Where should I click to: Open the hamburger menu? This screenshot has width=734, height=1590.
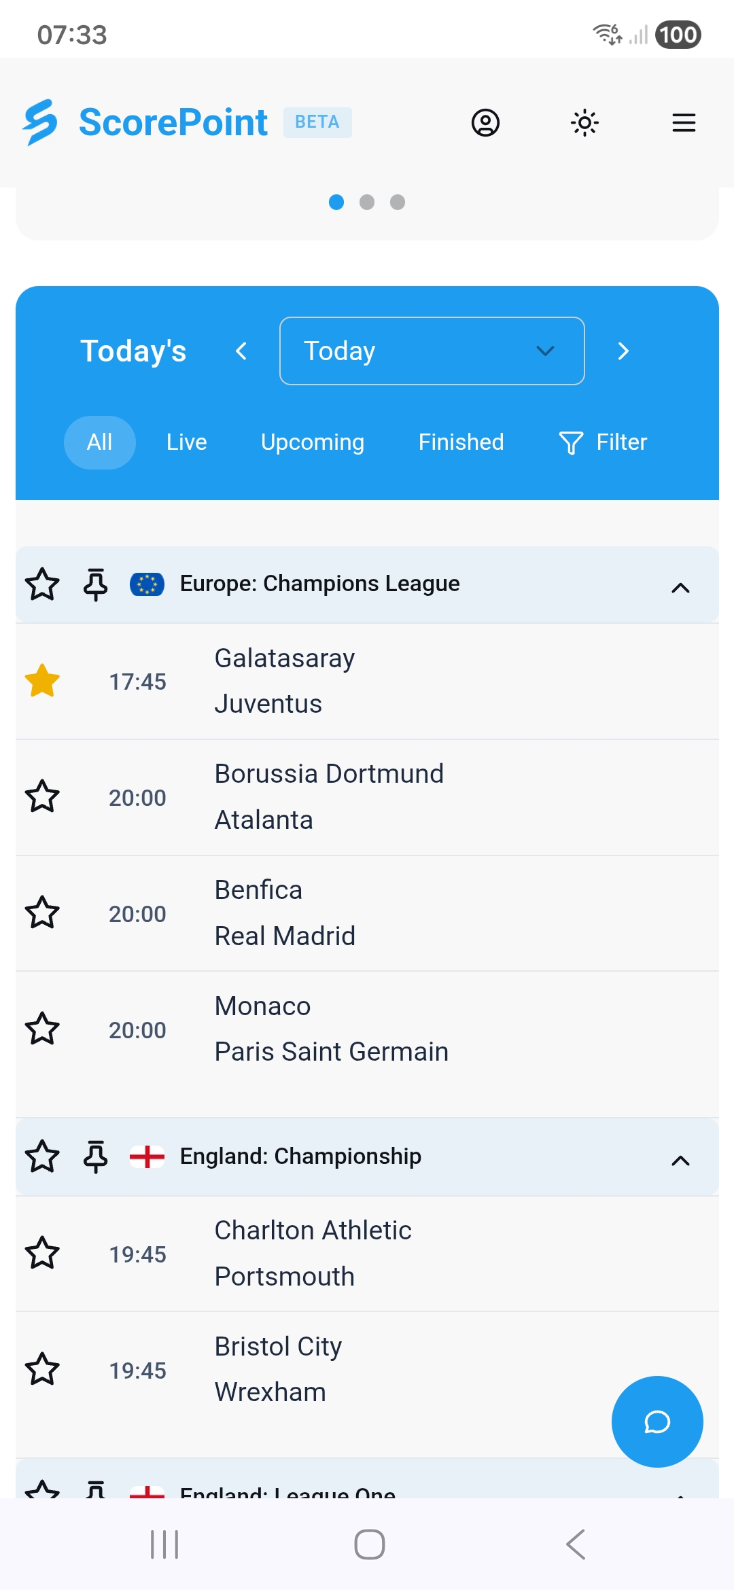tap(683, 123)
